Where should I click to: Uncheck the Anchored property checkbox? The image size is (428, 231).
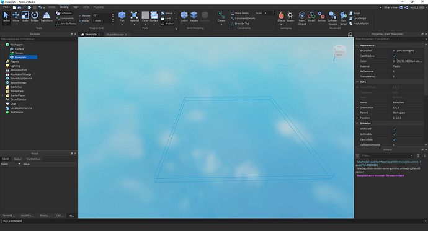coord(395,129)
